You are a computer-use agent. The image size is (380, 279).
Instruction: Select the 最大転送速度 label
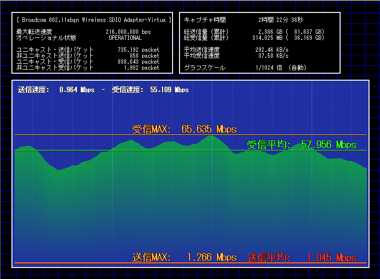pyautogui.click(x=34, y=32)
